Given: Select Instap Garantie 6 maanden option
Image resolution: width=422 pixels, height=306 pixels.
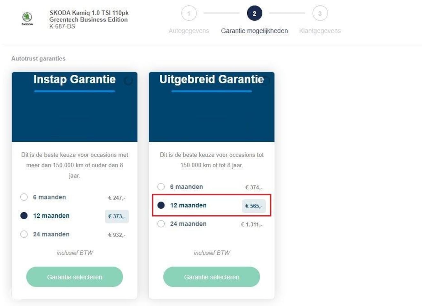Looking at the screenshot, I should pos(24,197).
